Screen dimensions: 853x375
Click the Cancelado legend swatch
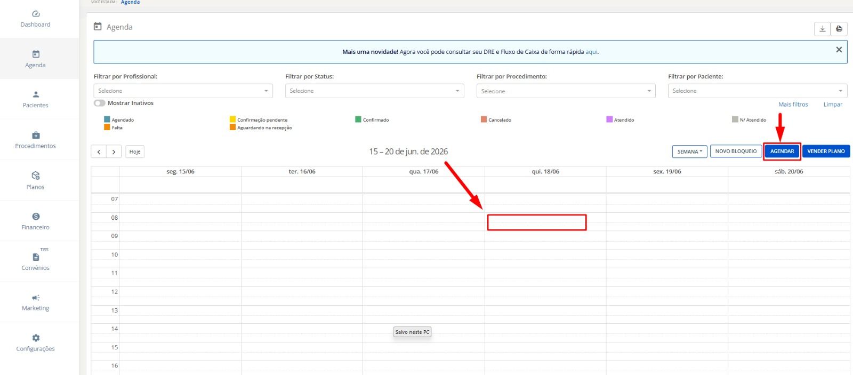coord(484,119)
